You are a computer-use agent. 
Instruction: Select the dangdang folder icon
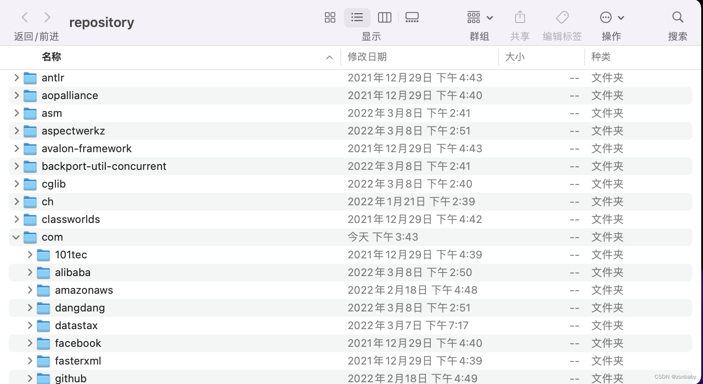pyautogui.click(x=43, y=308)
